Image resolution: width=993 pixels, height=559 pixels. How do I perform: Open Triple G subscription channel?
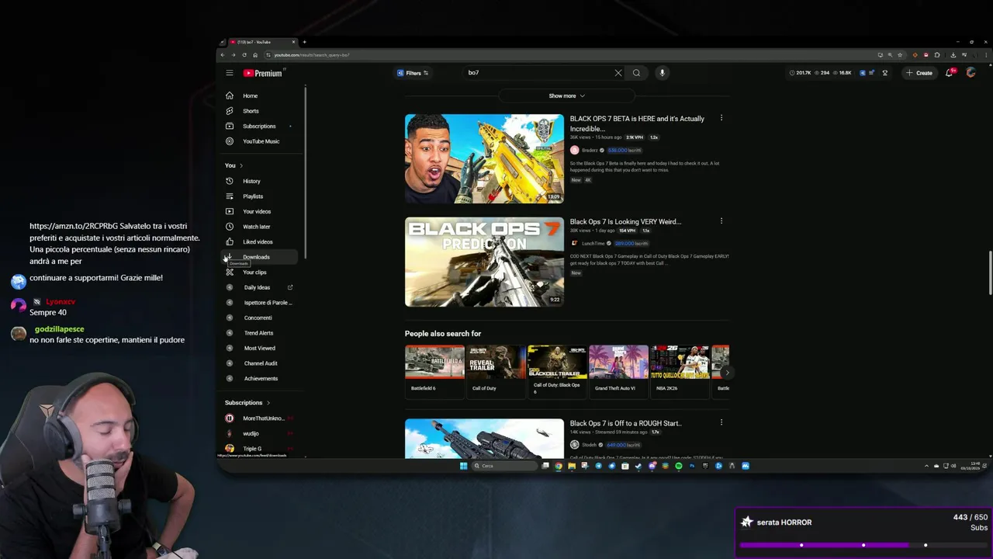(x=261, y=449)
